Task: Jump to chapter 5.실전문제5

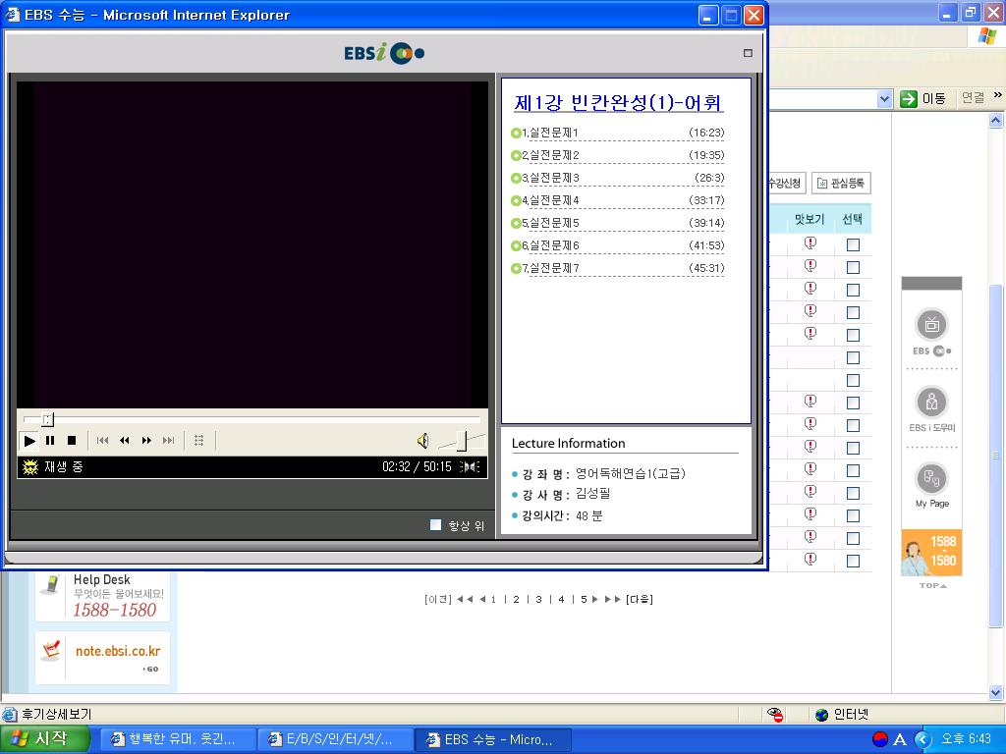Action: pos(553,223)
